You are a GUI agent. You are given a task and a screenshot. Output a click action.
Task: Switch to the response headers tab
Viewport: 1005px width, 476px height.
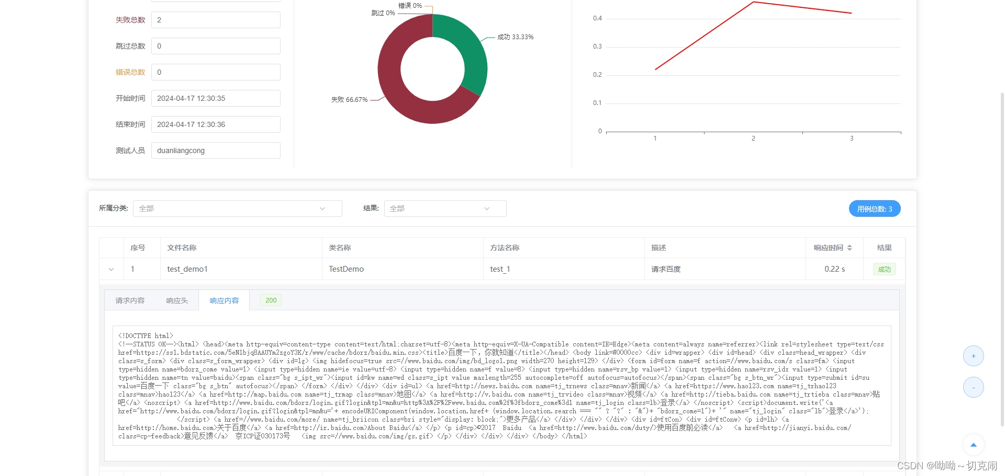[177, 300]
